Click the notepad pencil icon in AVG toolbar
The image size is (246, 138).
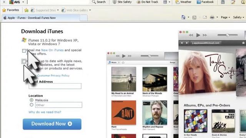click(x=233, y=2)
